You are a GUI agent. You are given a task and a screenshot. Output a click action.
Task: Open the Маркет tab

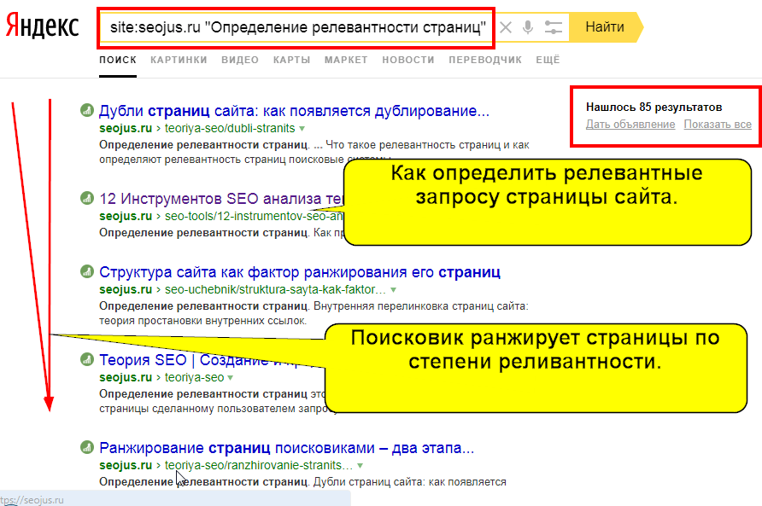click(346, 60)
